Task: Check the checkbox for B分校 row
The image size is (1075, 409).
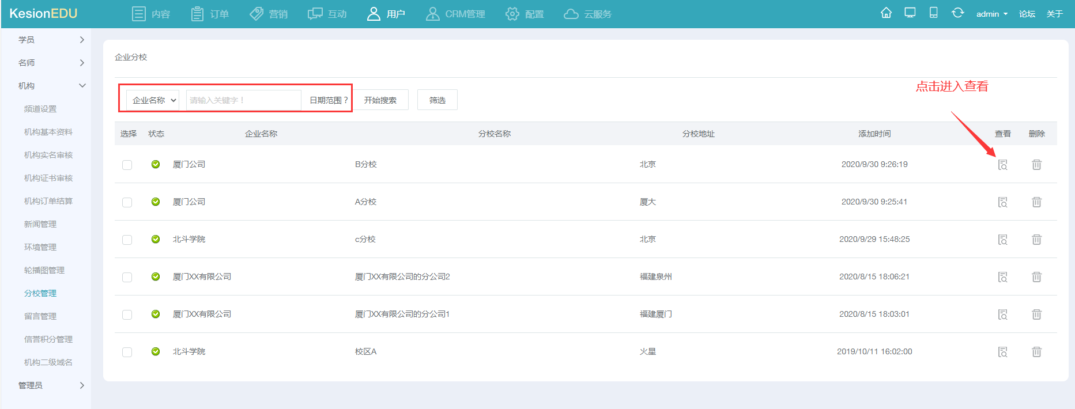Action: coord(127,165)
